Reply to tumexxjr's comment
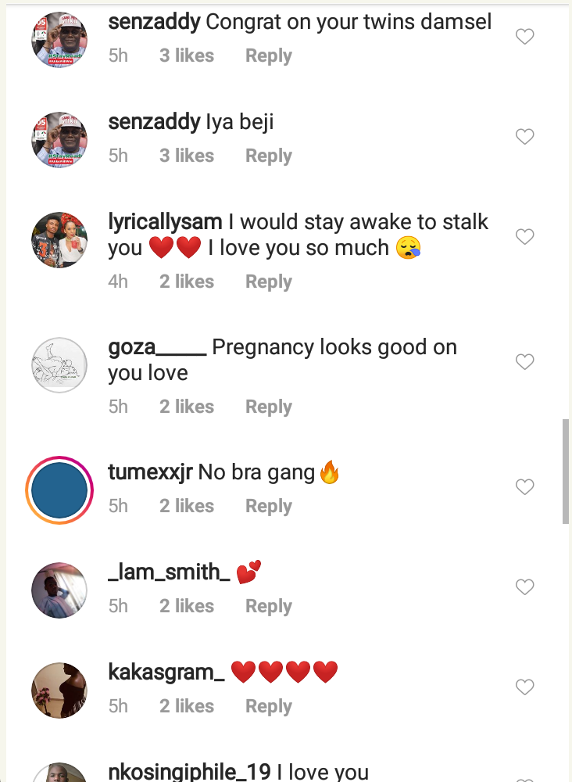Screen dimensions: 572x782 pyautogui.click(x=268, y=507)
